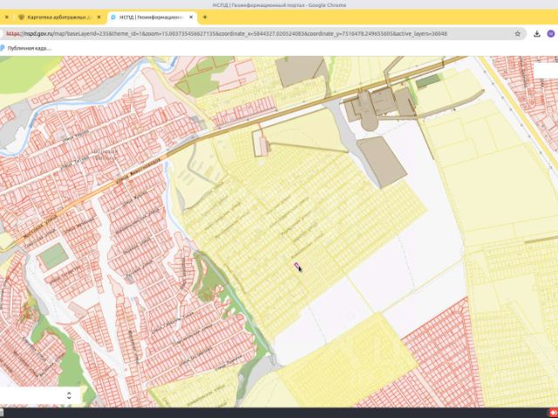Switch to the Картотека арбитражных tab
The height and width of the screenshot is (418, 558).
[x=57, y=17]
